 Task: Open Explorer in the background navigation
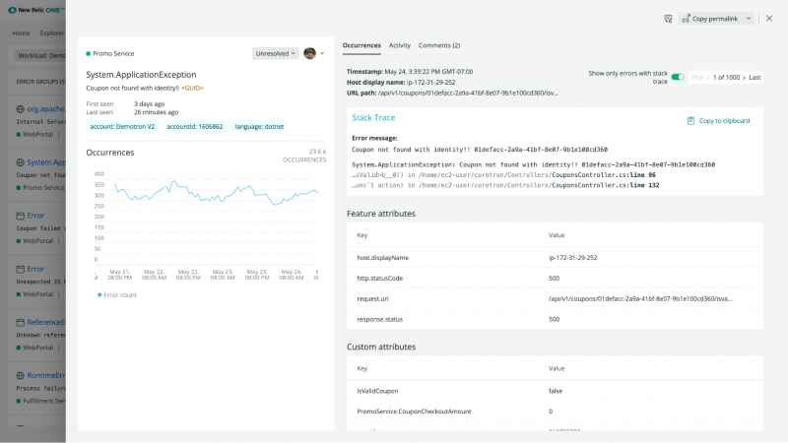click(52, 33)
